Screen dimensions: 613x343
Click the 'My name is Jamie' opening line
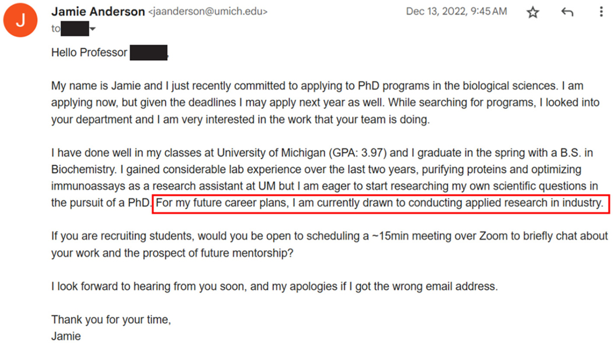pos(317,86)
